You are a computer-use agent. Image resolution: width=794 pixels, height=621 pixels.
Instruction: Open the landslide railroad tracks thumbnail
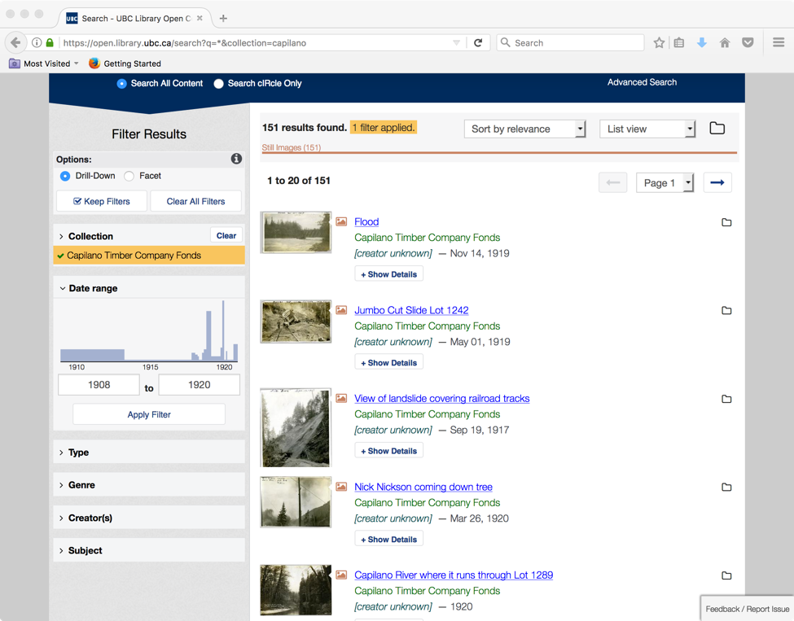296,427
